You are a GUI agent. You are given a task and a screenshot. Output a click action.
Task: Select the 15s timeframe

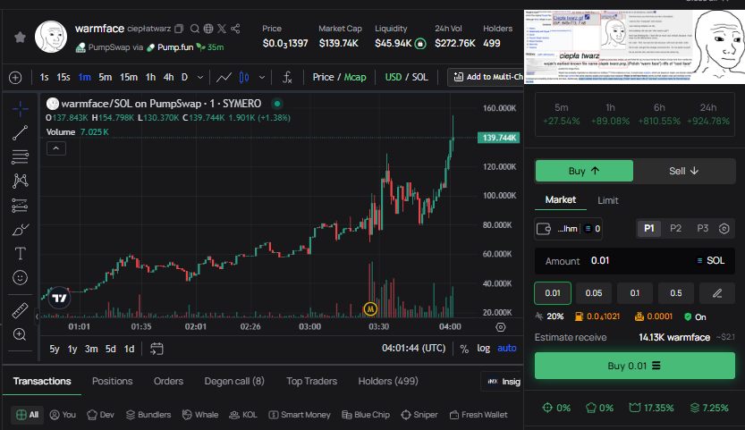click(x=63, y=77)
